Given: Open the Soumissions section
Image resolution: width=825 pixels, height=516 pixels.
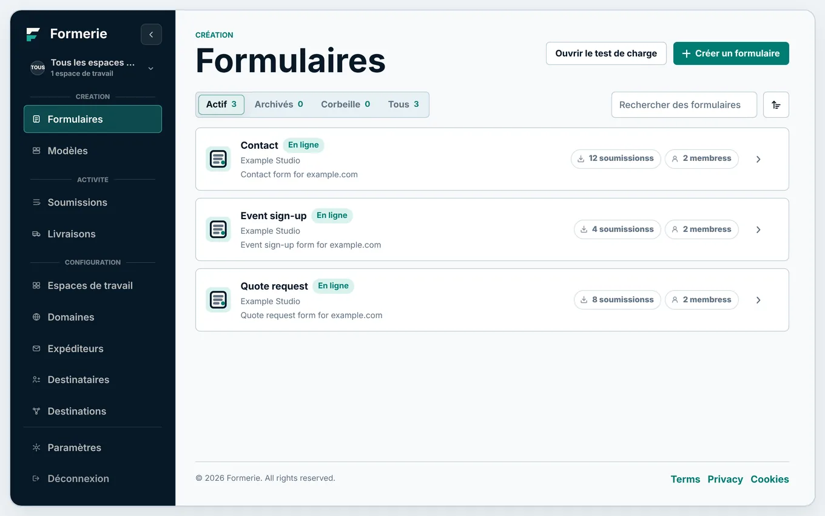Looking at the screenshot, I should [x=93, y=202].
